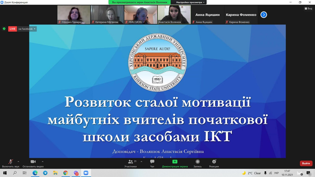Expand participants options arrow
315x177 pixels.
tap(142, 161)
